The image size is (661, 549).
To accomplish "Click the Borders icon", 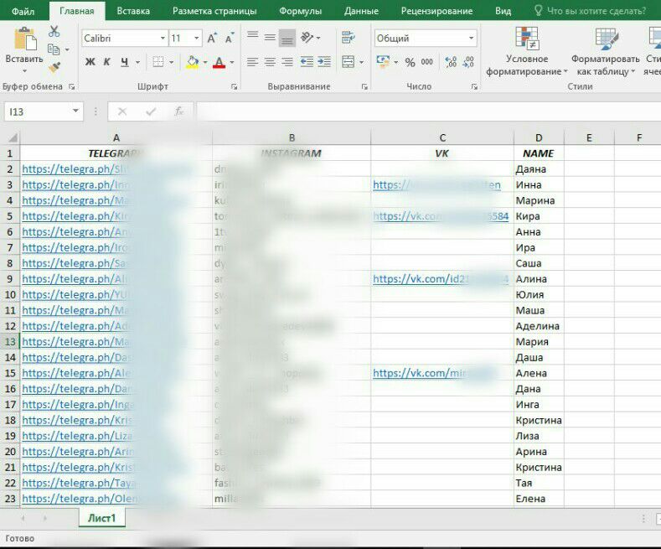I will [158, 62].
